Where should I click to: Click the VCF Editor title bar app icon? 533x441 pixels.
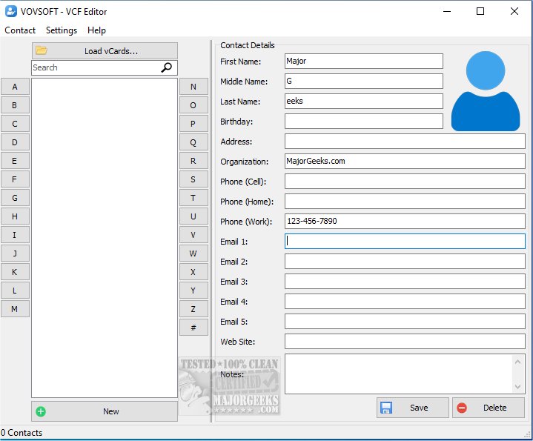(x=11, y=11)
